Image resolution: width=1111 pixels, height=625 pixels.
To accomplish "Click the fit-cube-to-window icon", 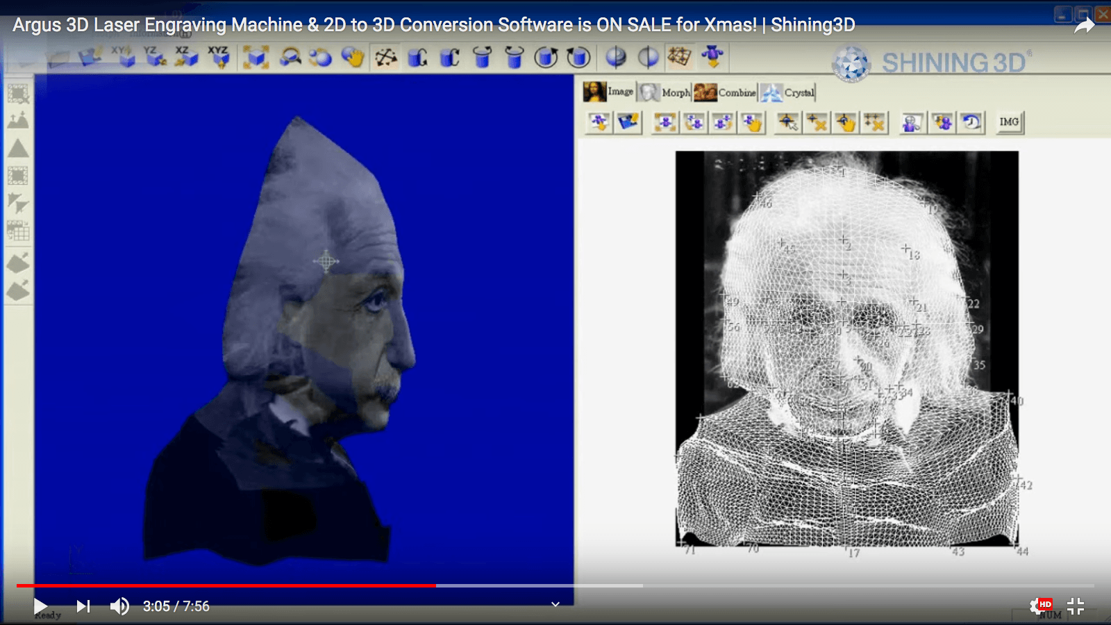I will pyautogui.click(x=256, y=57).
